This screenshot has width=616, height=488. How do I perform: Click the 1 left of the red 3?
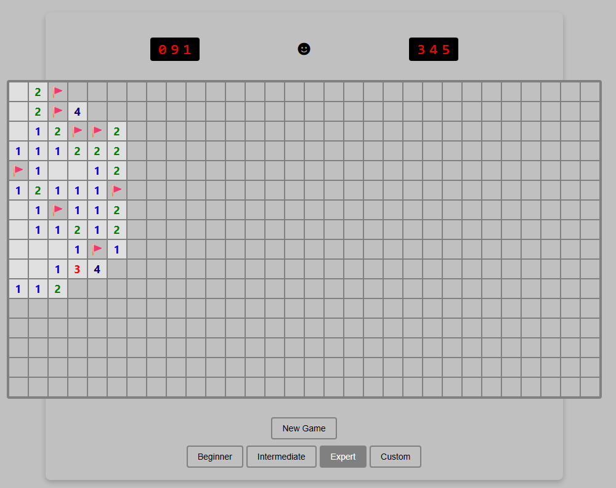click(58, 270)
